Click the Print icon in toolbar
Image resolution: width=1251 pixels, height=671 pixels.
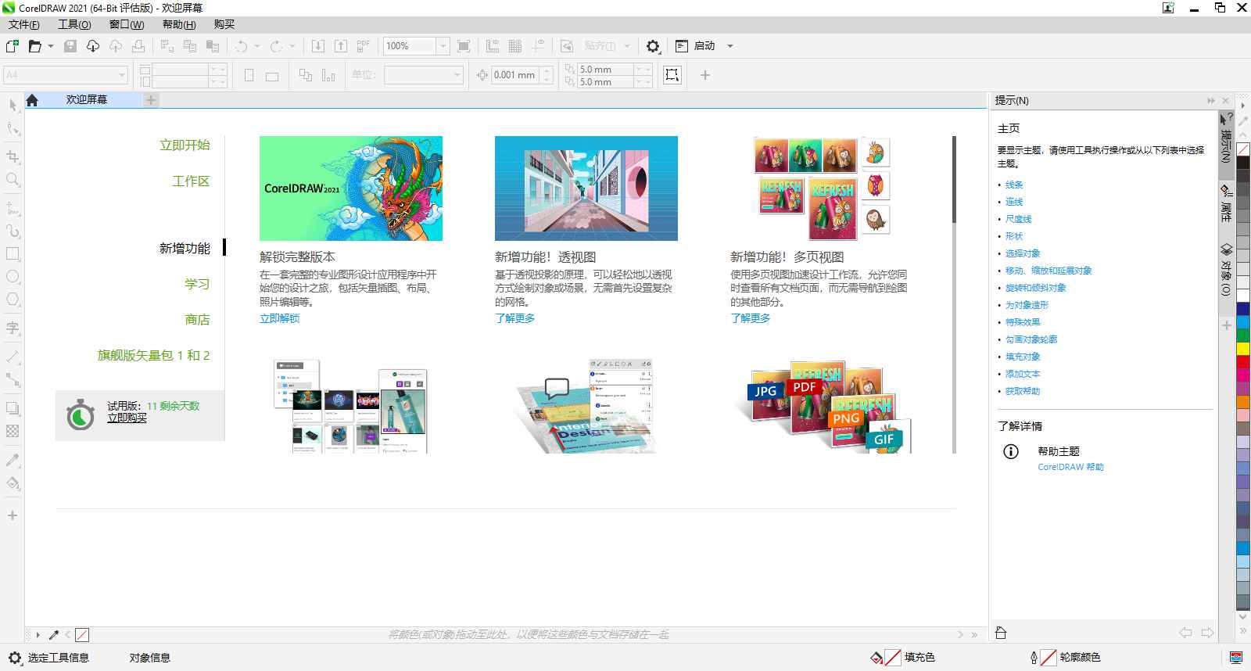pos(138,46)
